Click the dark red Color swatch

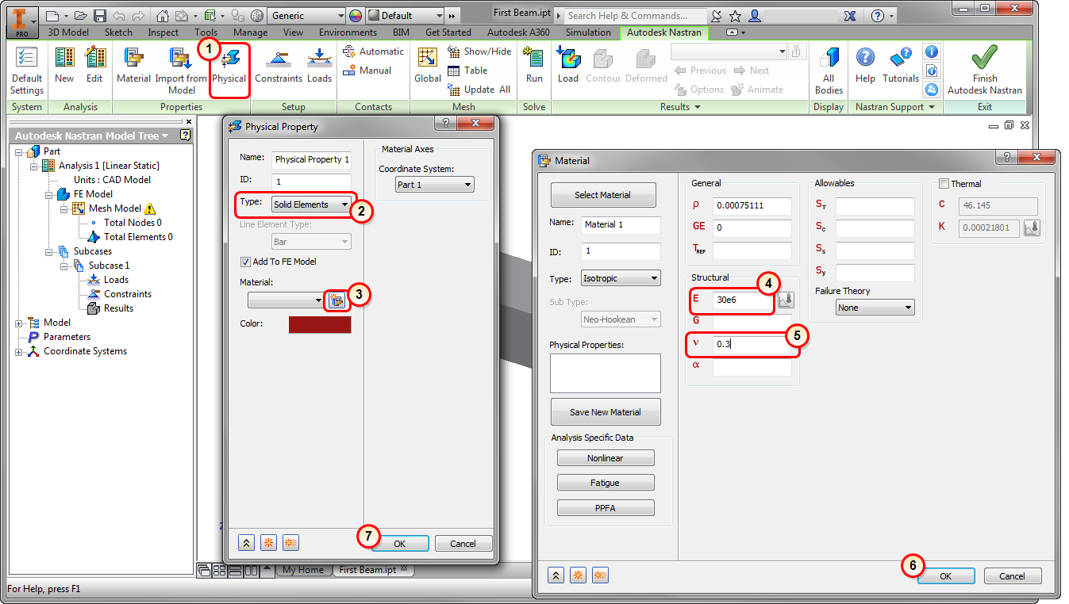point(319,324)
